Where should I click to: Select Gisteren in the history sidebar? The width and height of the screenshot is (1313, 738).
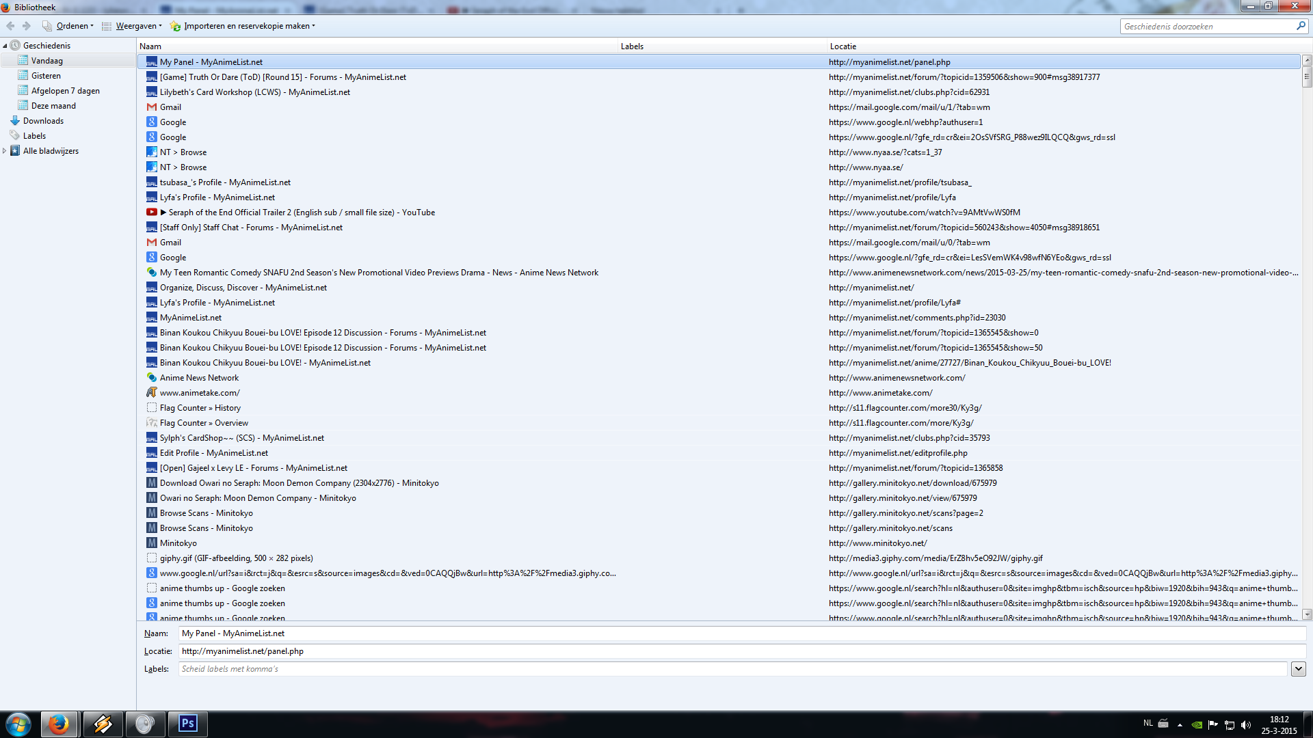tap(46, 76)
